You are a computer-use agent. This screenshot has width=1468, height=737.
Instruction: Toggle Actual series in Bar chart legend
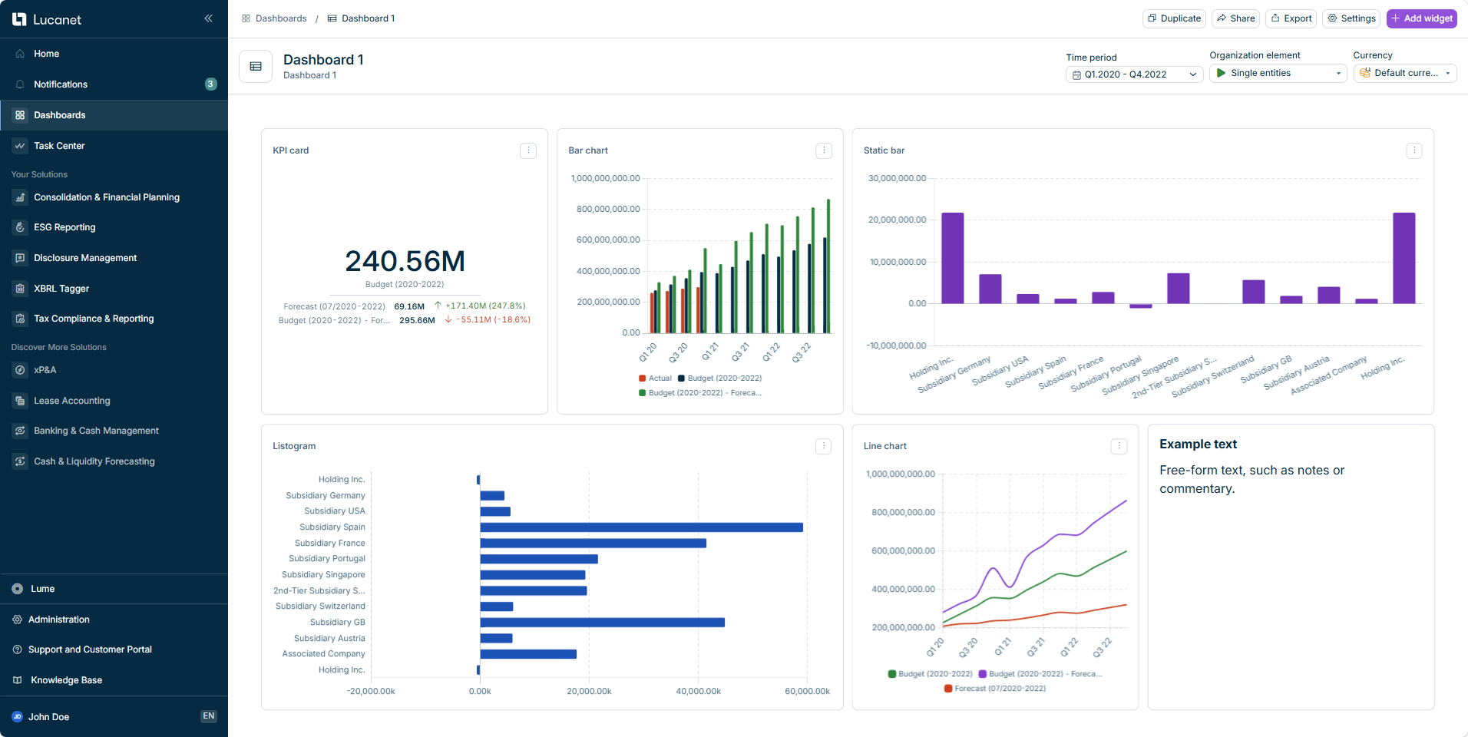(x=655, y=378)
